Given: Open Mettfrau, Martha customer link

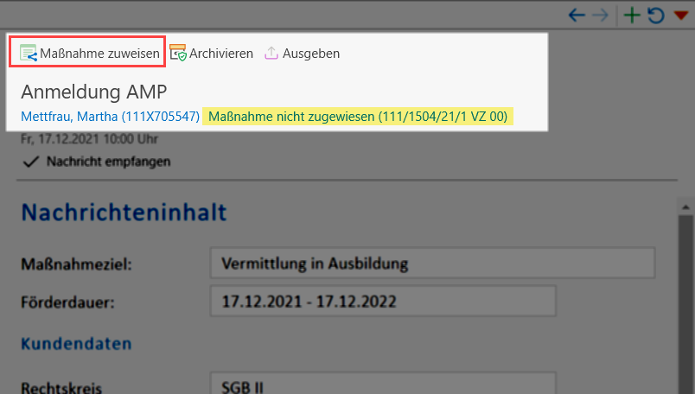Looking at the screenshot, I should (111, 117).
